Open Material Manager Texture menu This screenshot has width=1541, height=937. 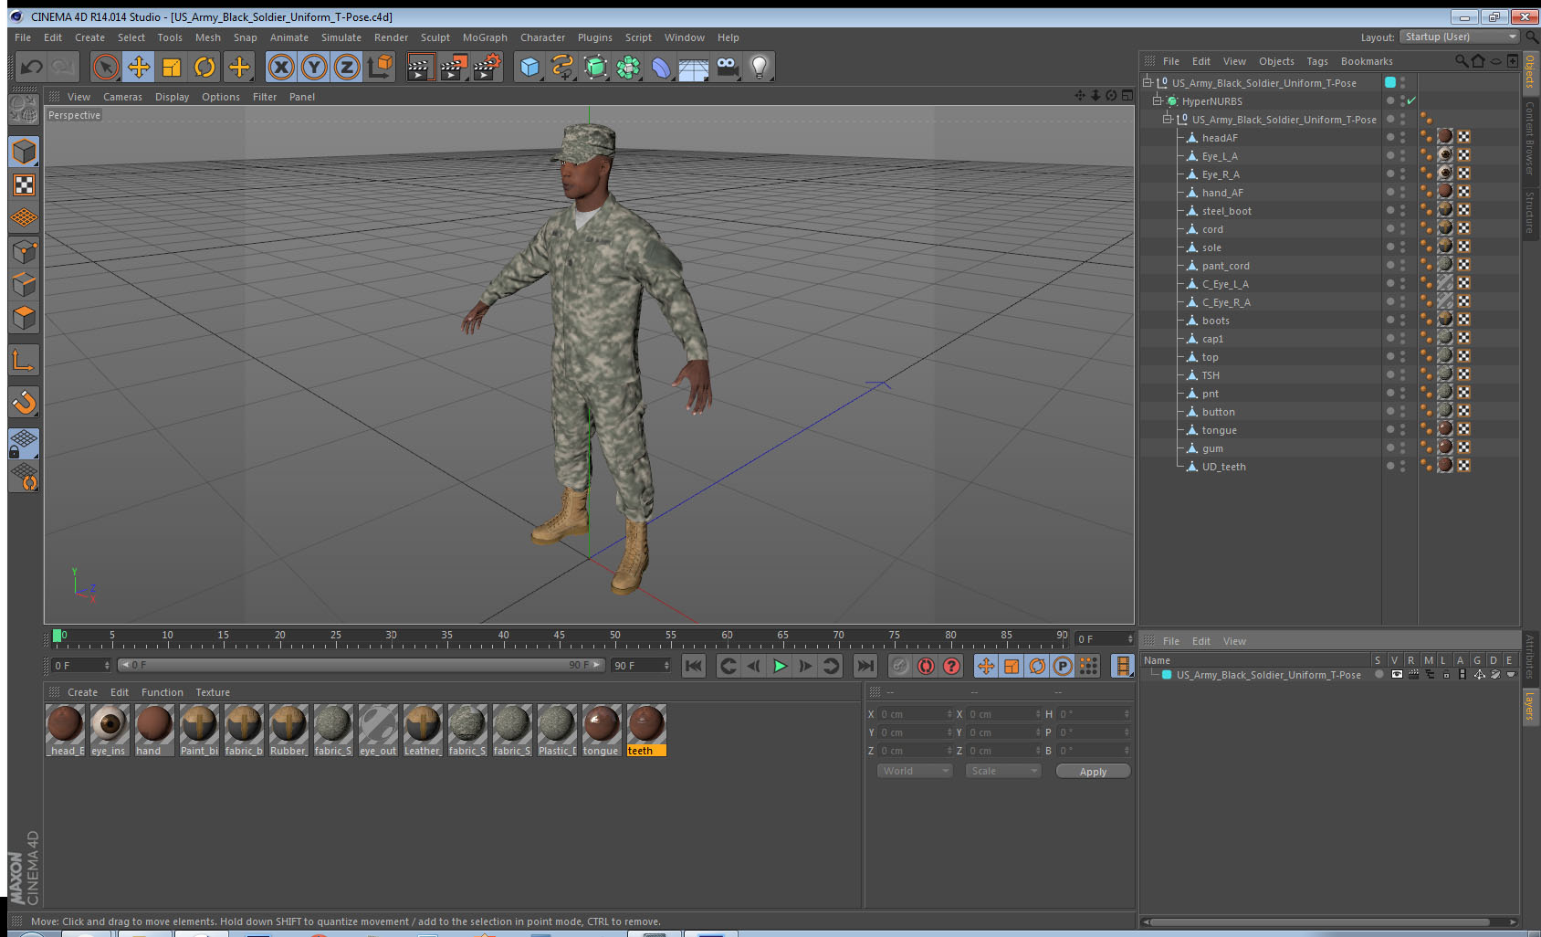213,692
